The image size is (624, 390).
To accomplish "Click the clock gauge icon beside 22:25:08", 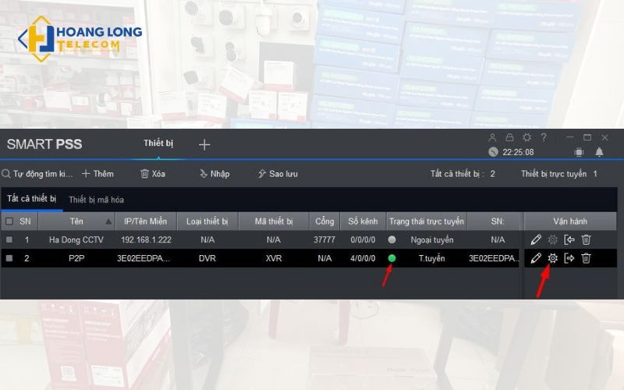I will pos(493,152).
